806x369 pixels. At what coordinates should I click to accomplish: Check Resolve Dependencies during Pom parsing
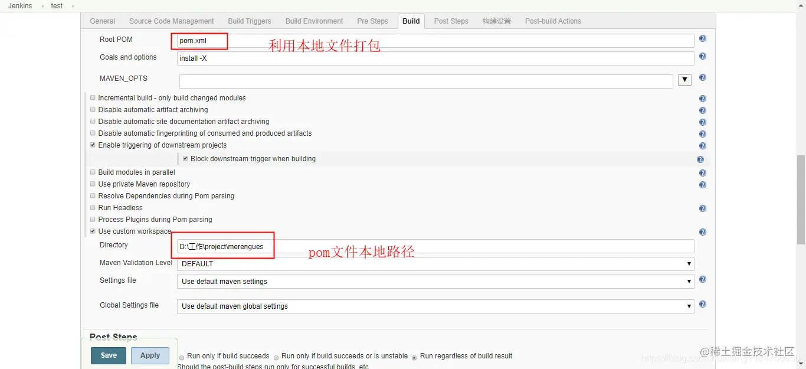[x=93, y=196]
